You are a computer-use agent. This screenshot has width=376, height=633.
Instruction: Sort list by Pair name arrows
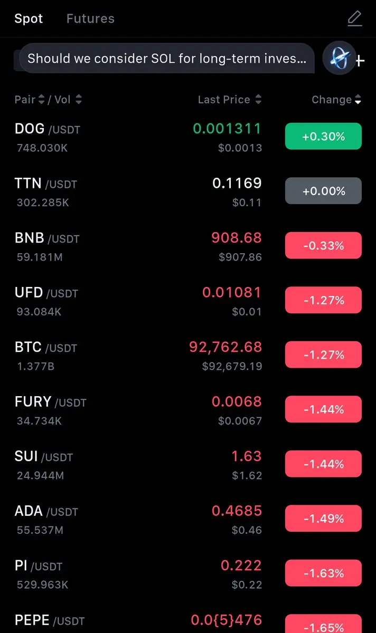click(x=42, y=99)
